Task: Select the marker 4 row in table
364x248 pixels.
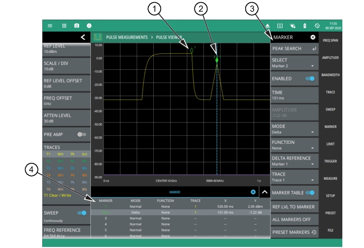Action: point(180,224)
